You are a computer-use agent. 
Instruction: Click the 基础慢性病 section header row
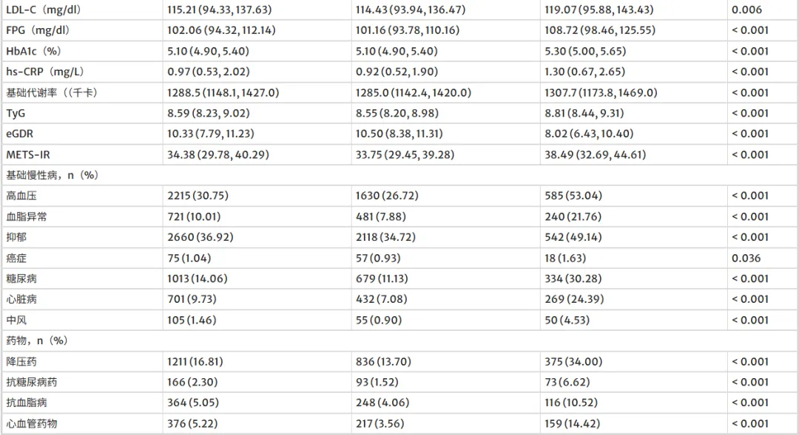[399, 175]
